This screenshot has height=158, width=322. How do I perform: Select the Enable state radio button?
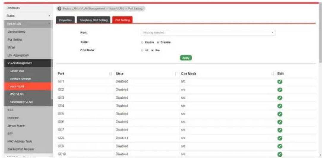(142, 43)
